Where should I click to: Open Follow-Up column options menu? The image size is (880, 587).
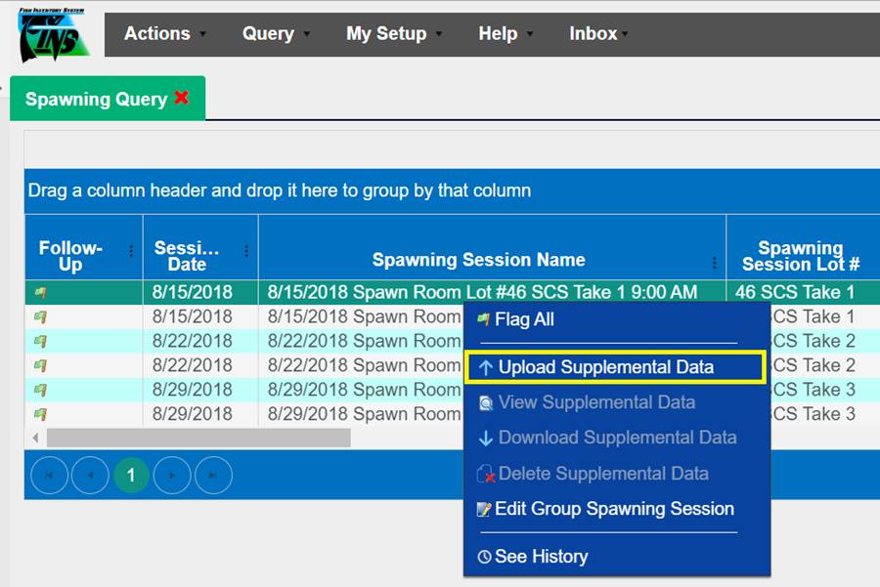click(x=131, y=251)
